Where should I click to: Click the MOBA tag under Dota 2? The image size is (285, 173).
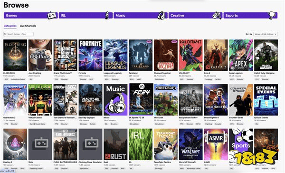218,80
